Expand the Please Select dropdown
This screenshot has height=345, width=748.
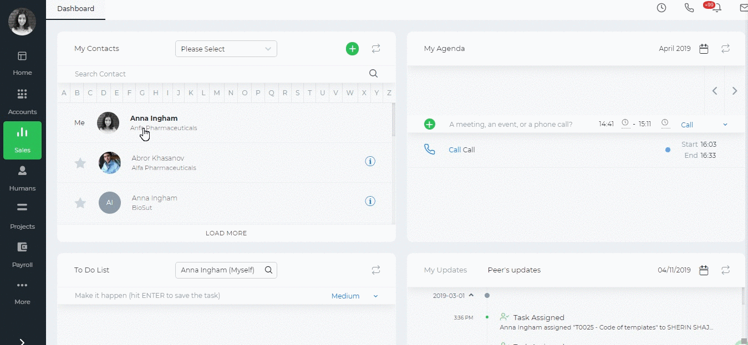(x=226, y=49)
